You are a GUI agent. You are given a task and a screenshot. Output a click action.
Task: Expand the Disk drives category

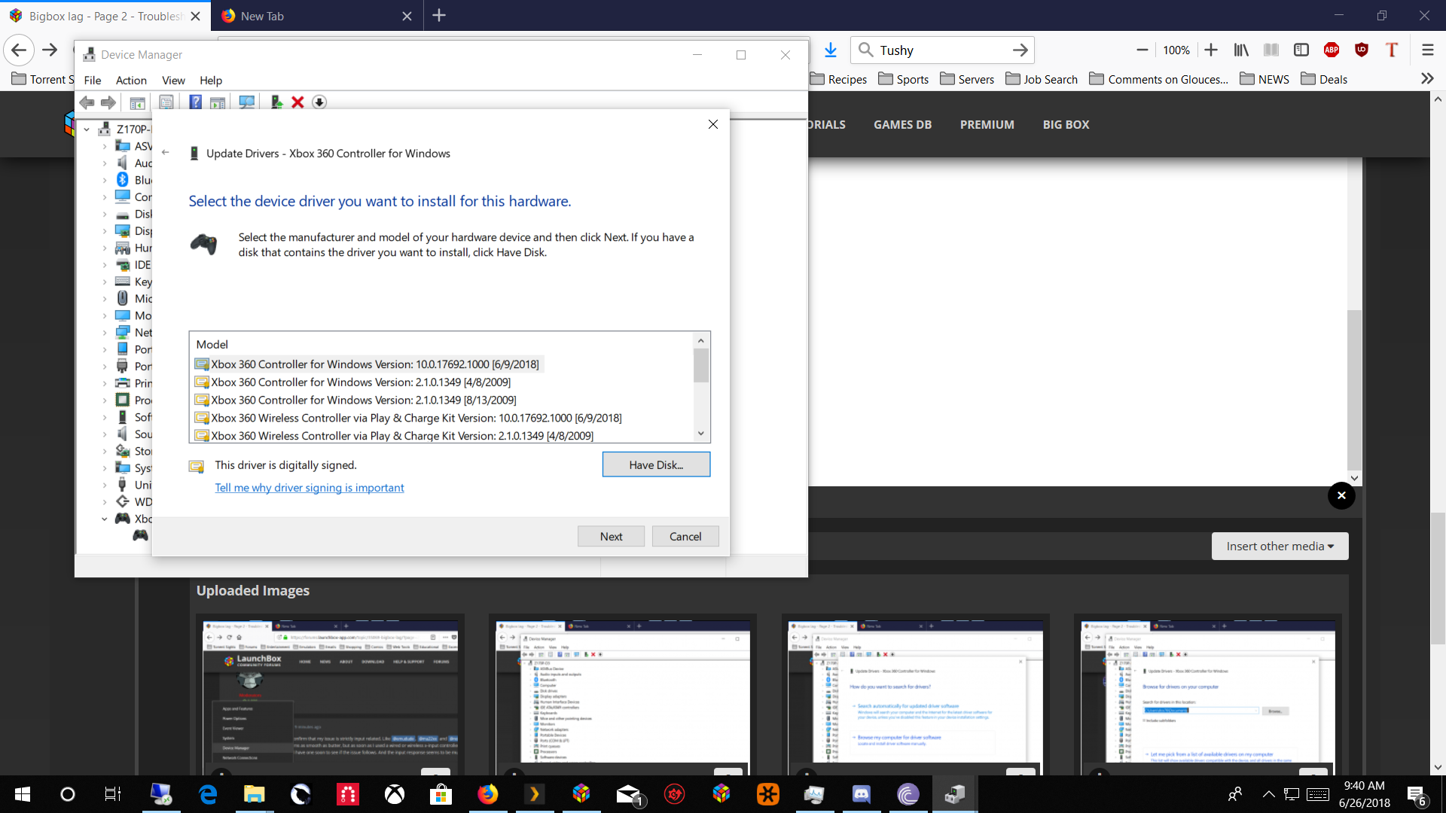[105, 214]
